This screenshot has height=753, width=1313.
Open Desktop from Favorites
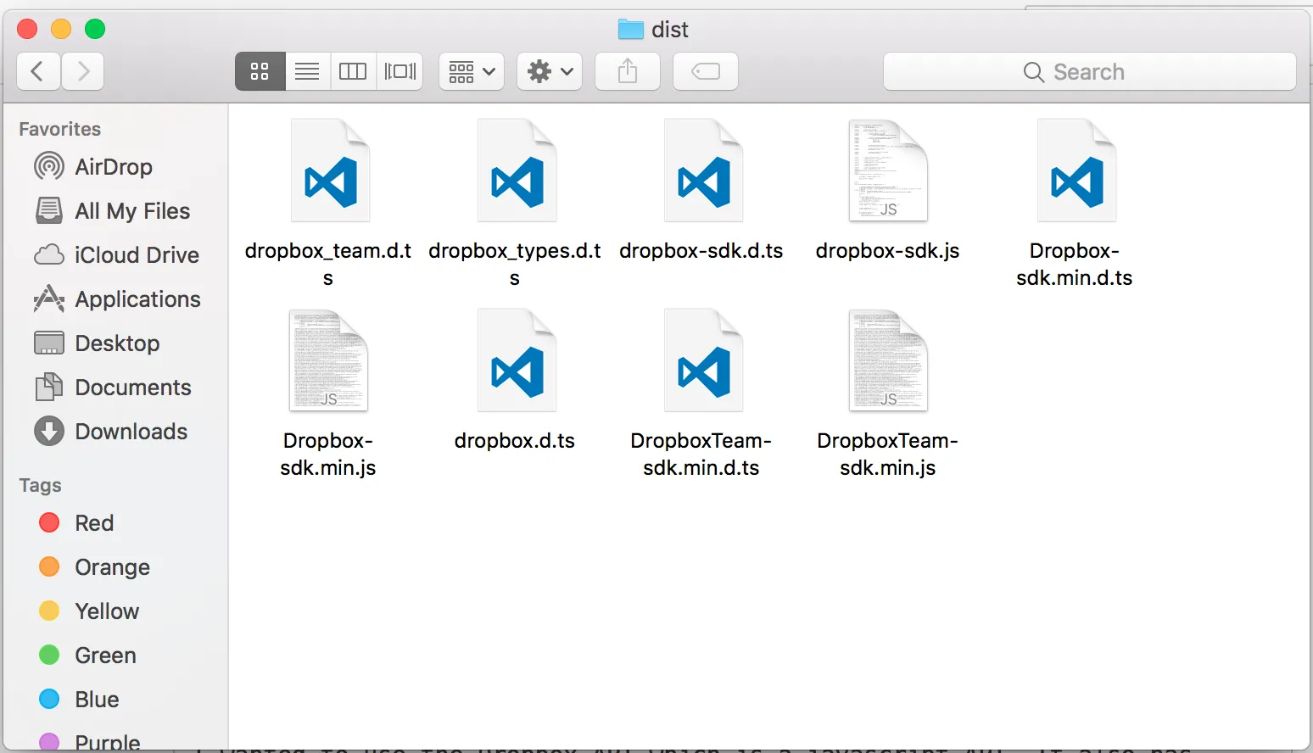[115, 343]
